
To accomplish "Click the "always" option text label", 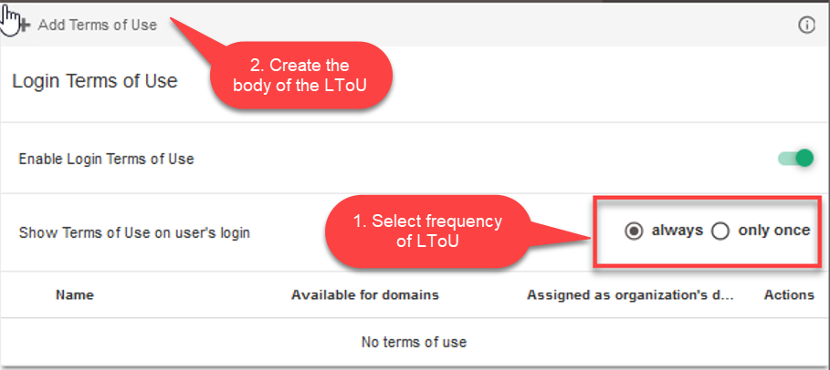I will [677, 231].
